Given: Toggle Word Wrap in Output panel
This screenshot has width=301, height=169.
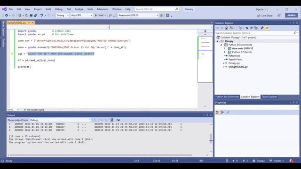Looking at the screenshot, I should click(118, 120).
